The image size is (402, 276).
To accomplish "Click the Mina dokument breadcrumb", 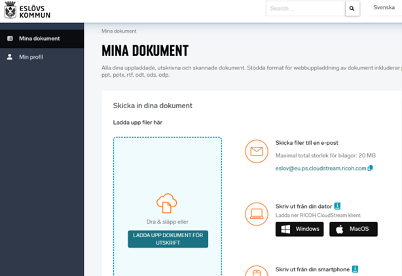I will 119,31.
